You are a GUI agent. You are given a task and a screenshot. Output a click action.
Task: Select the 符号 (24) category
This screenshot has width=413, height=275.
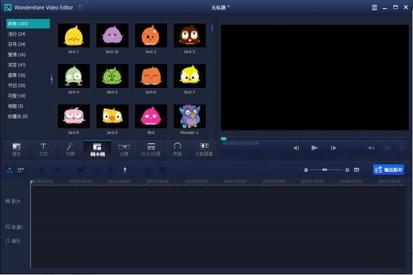pyautogui.click(x=17, y=44)
